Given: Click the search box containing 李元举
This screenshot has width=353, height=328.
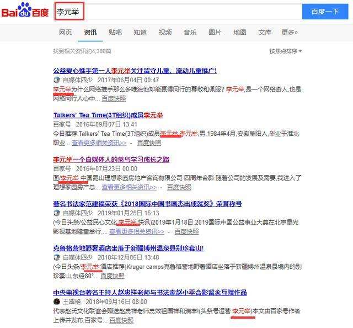Looking at the screenshot, I should tap(178, 12).
